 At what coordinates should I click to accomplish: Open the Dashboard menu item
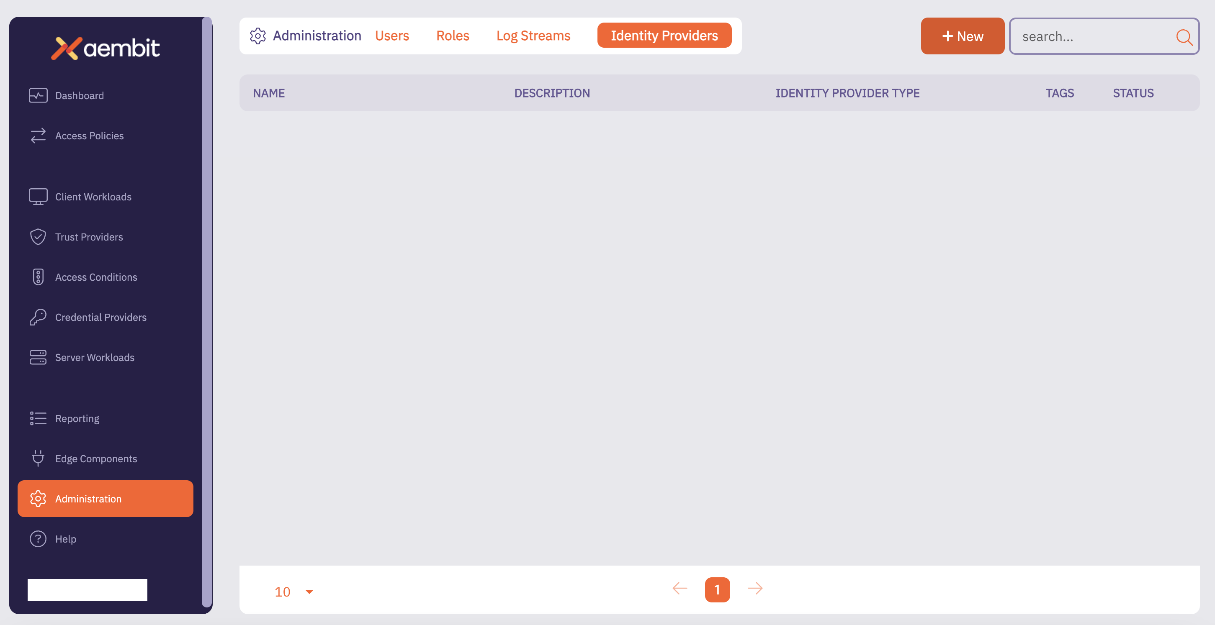tap(105, 95)
